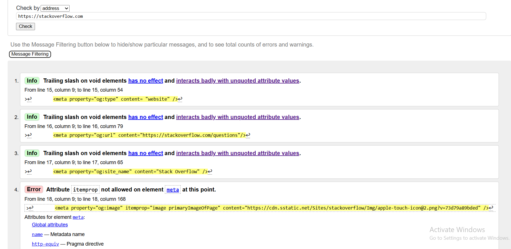Click the "Metadata name" description text
511x249 pixels.
tap(67, 234)
